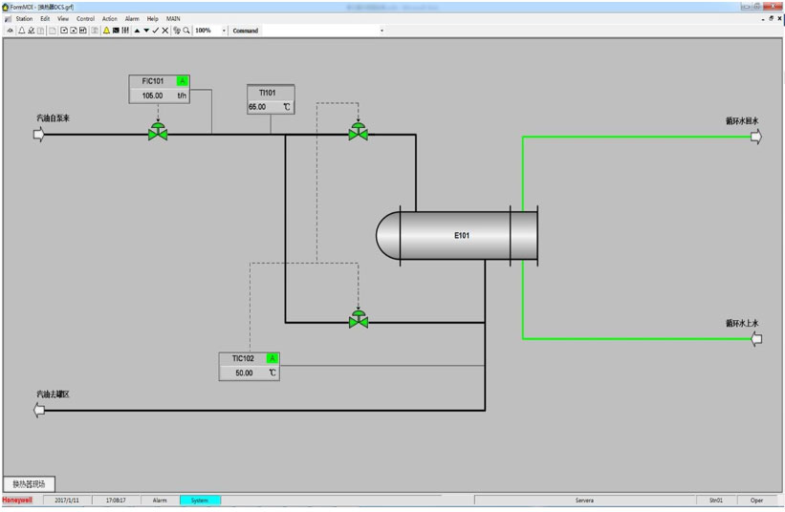Click the bell alarm summary toolbar icon
The image size is (785, 512).
click(x=22, y=31)
